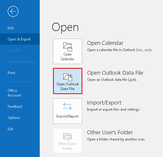Click the Other User's Folder heading
The image size is (163, 157).
pyautogui.click(x=110, y=133)
